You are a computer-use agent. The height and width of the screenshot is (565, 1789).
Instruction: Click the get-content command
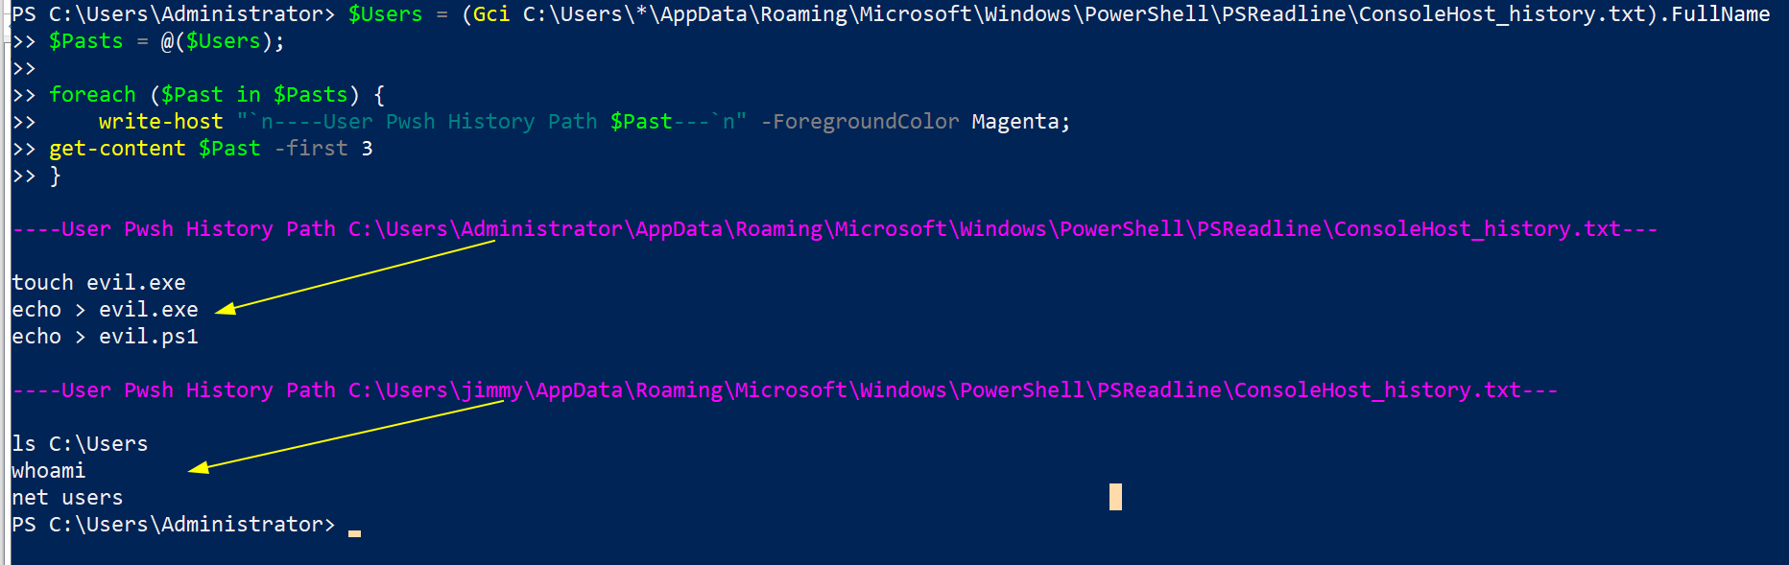point(117,149)
